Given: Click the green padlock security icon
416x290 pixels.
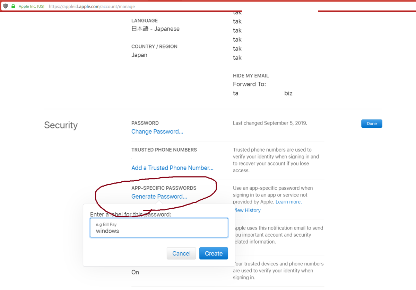Looking at the screenshot, I should click(13, 6).
